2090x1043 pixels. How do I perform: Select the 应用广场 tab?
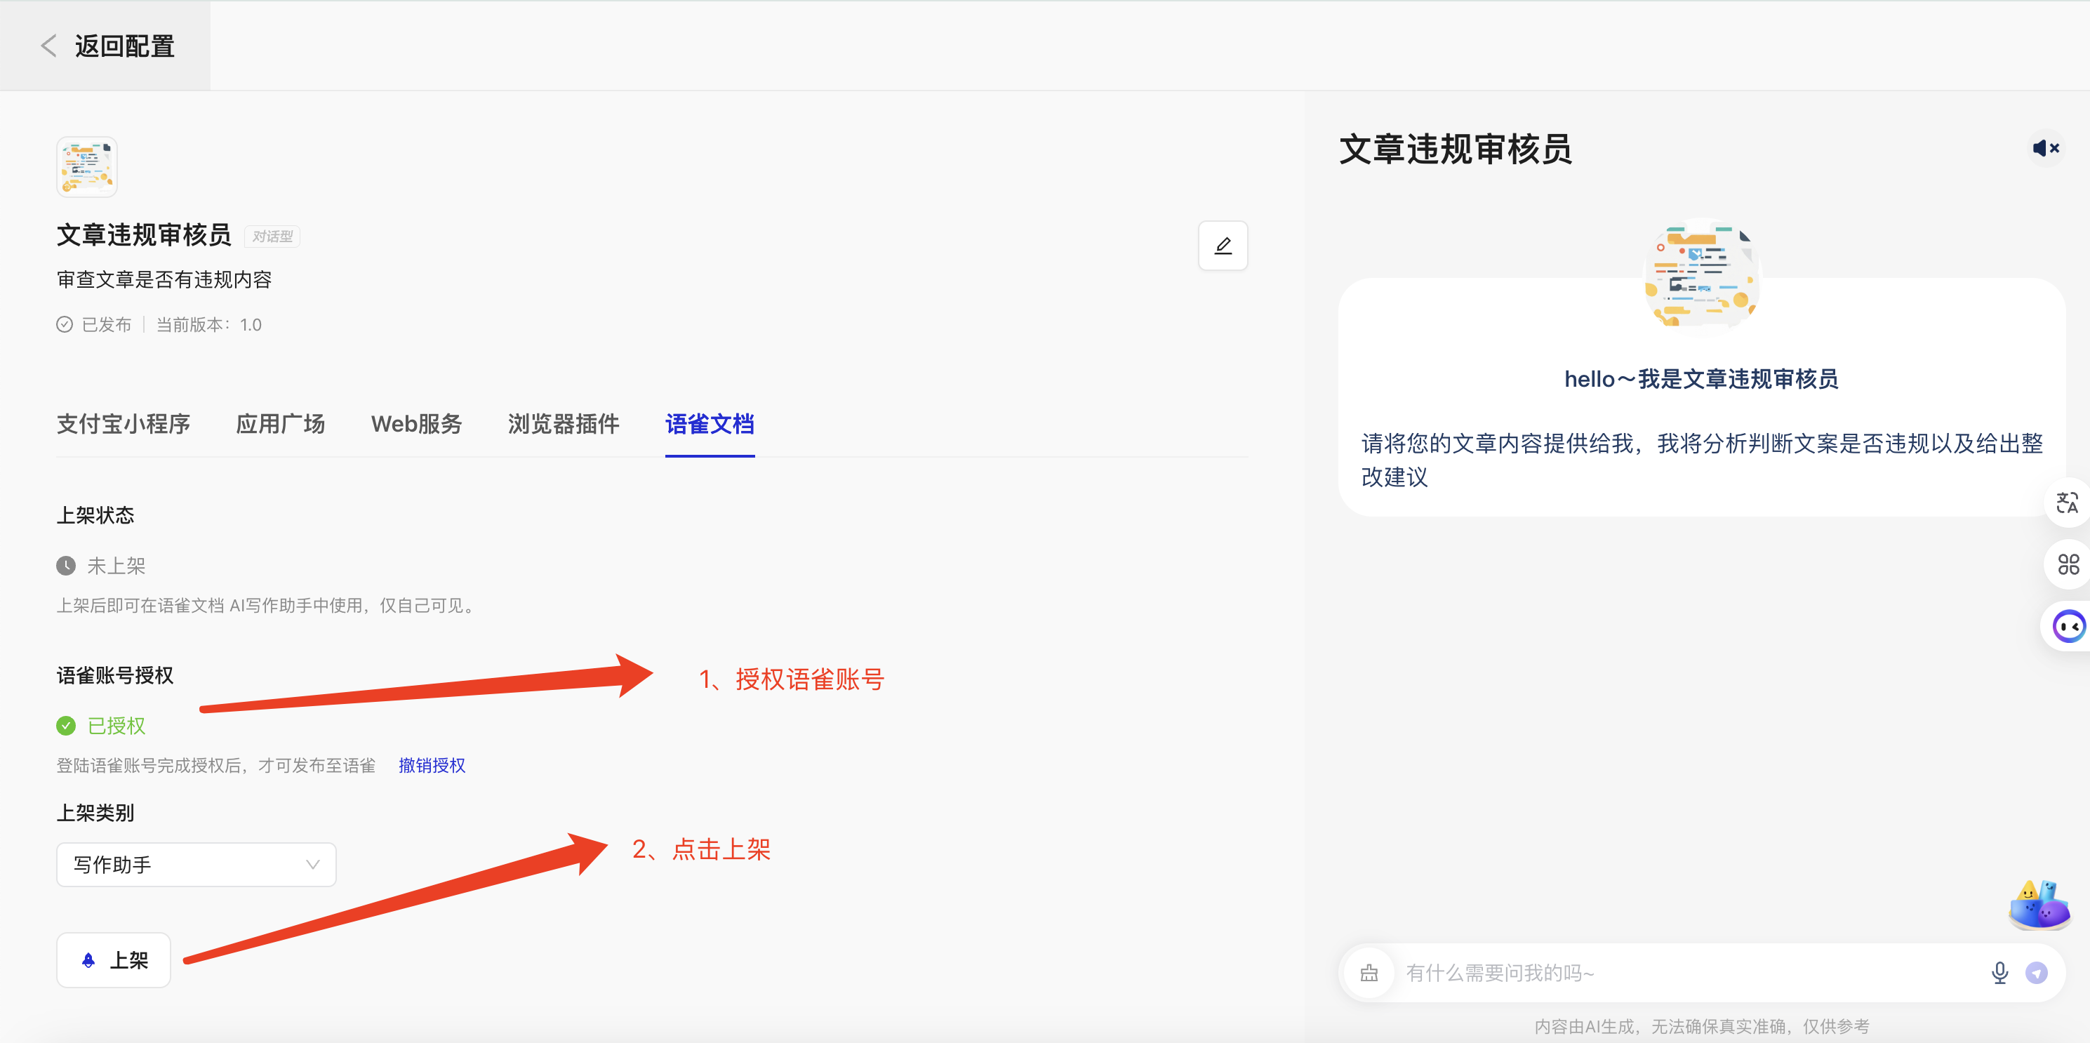pos(280,424)
